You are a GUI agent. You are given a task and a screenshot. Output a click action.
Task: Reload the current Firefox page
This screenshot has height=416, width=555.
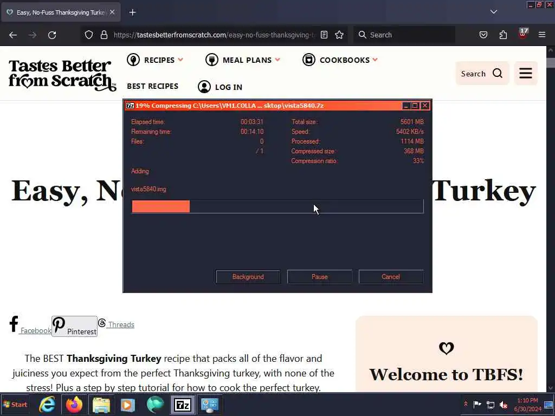pyautogui.click(x=52, y=35)
